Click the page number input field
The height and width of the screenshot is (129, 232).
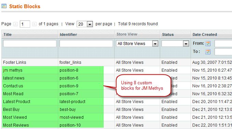click(25, 24)
